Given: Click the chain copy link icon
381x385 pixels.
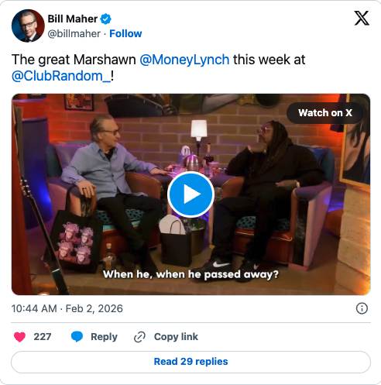Looking at the screenshot, I should coord(139,337).
